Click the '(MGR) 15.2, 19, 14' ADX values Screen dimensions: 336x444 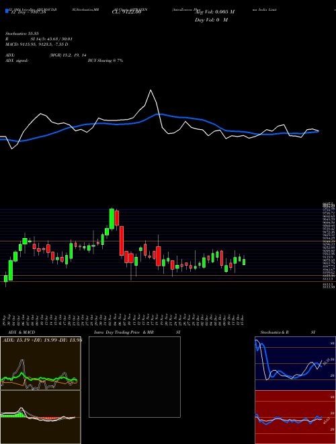point(68,55)
